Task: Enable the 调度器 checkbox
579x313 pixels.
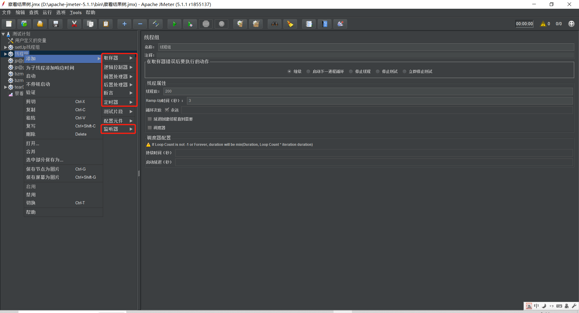Action: [x=150, y=128]
